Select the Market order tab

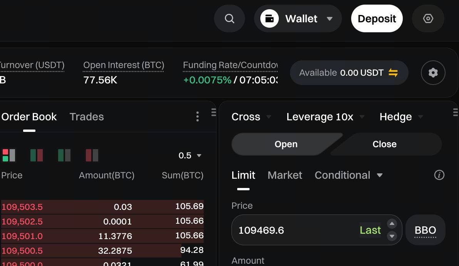click(x=285, y=175)
